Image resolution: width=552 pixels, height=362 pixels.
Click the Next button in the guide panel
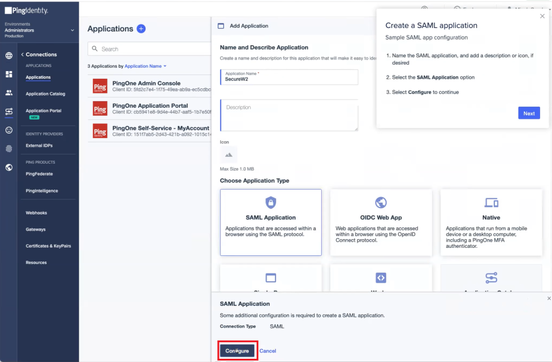pyautogui.click(x=529, y=113)
